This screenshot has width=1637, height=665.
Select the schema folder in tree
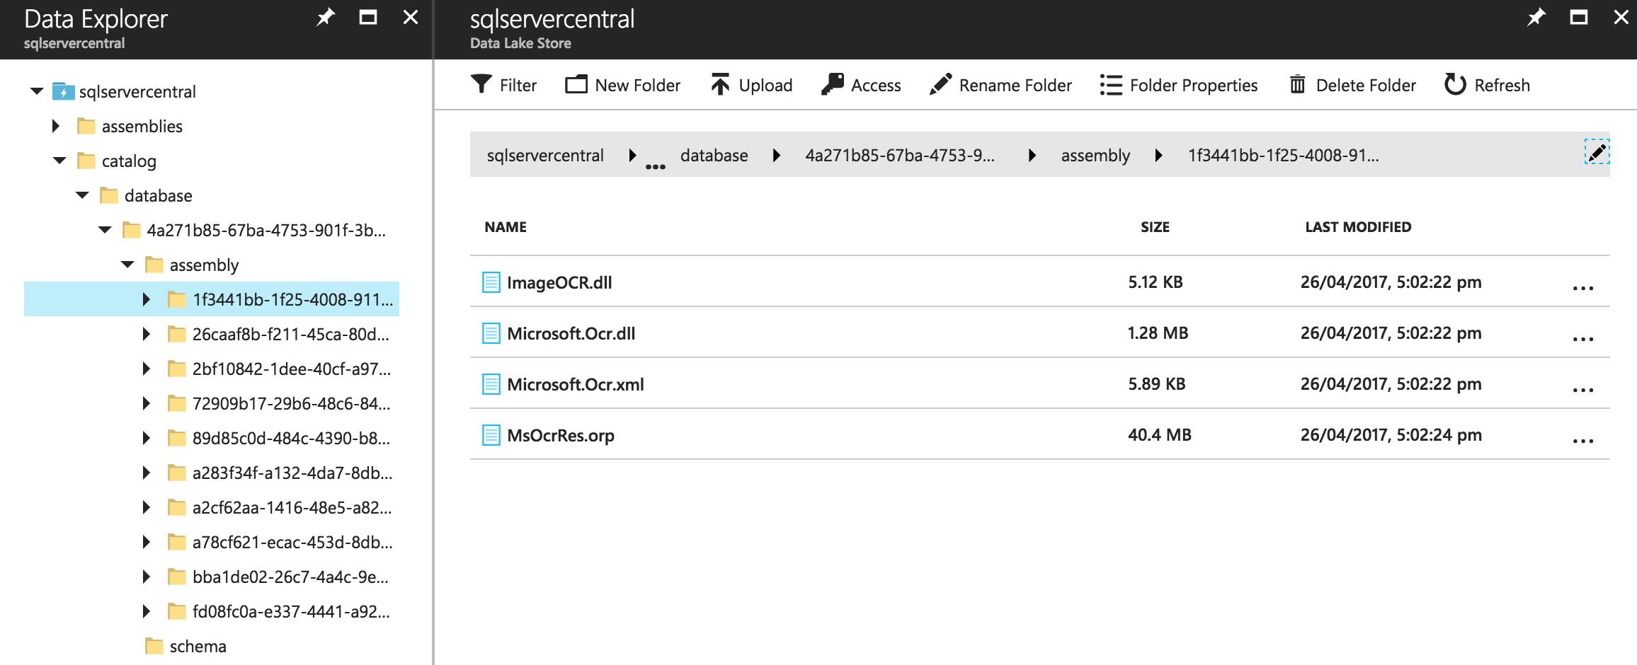pos(198,646)
